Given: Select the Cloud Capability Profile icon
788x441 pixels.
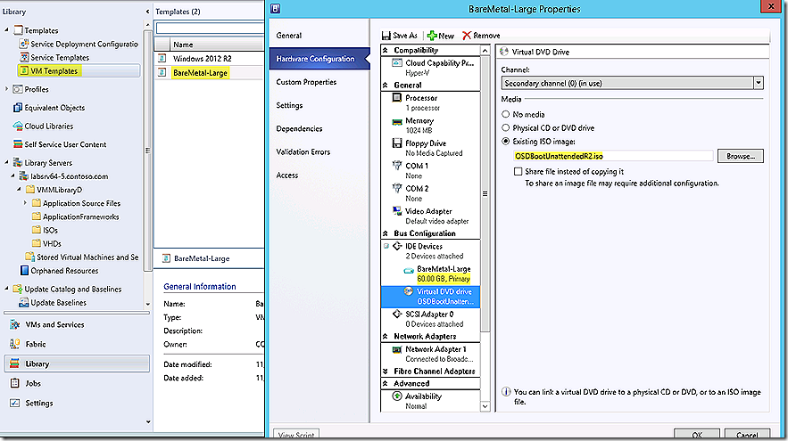Looking at the screenshot, I should click(397, 62).
